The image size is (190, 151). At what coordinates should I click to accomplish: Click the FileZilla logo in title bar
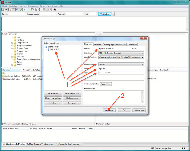2,2
